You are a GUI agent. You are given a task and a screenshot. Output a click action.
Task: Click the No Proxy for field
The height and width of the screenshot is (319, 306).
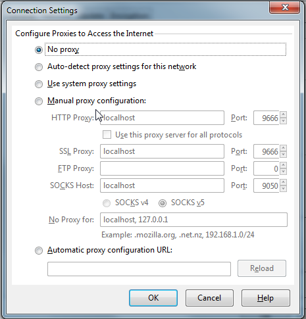tap(193, 220)
